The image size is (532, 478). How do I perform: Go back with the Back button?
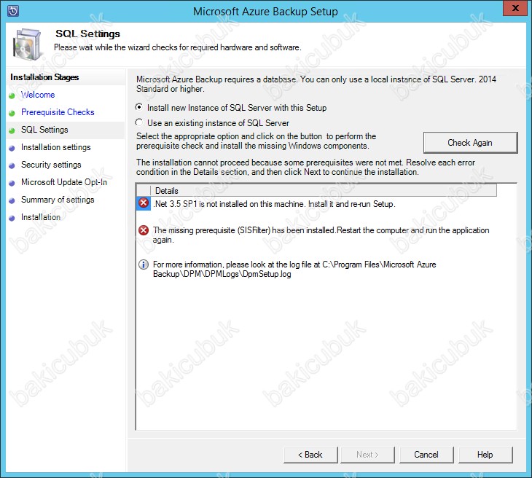click(x=310, y=455)
